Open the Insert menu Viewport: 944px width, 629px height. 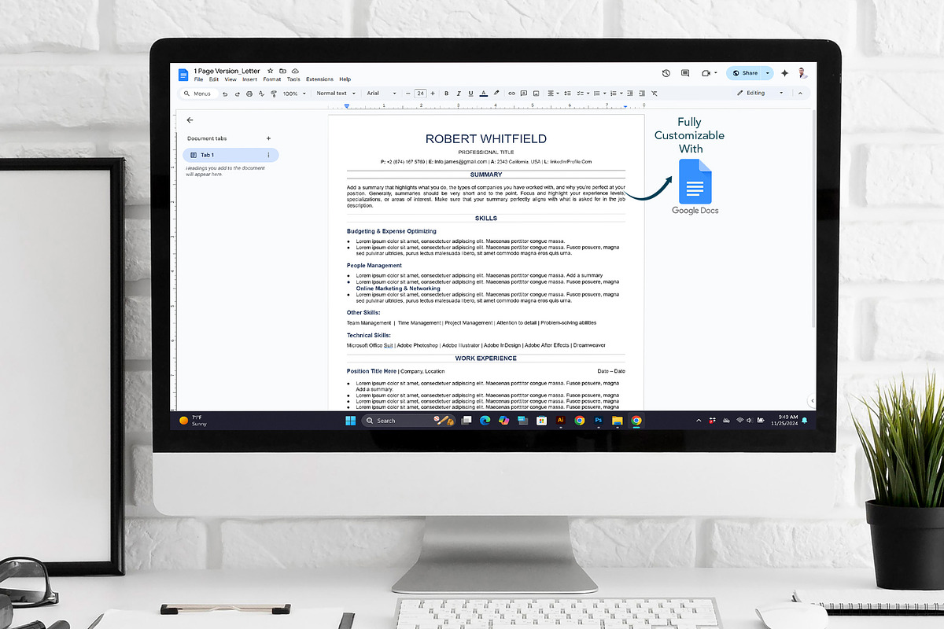[249, 79]
